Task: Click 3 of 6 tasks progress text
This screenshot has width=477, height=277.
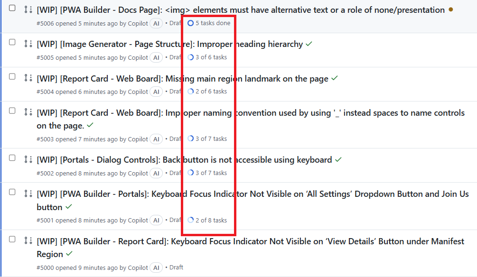Action: (x=211, y=57)
